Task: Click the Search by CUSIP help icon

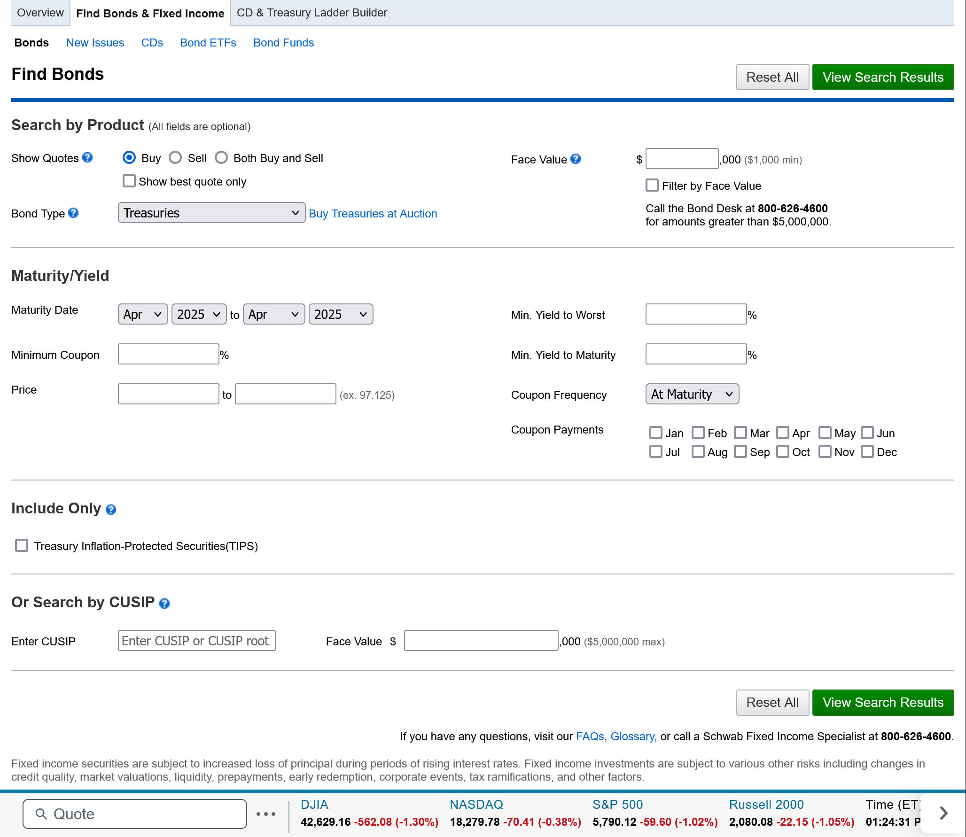Action: click(x=164, y=604)
